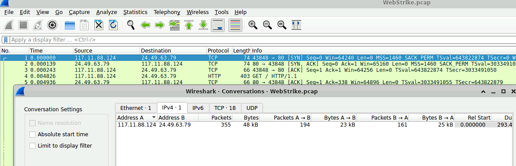Open the Go menu
The height and width of the screenshot is (166, 516).
point(59,12)
